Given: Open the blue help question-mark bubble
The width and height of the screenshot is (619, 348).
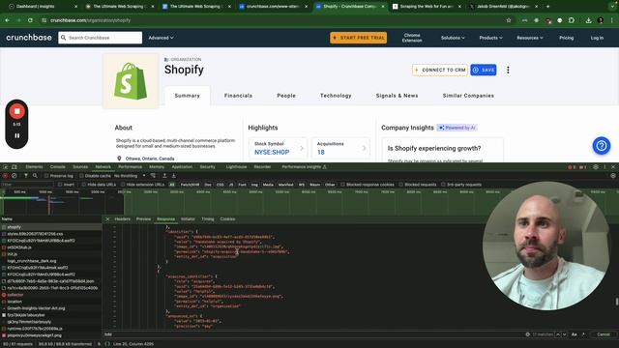Looking at the screenshot, I should click(x=602, y=146).
